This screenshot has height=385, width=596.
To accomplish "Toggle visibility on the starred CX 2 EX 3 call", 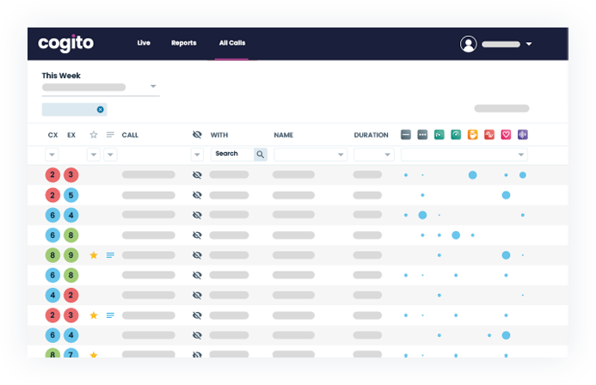I will point(197,315).
